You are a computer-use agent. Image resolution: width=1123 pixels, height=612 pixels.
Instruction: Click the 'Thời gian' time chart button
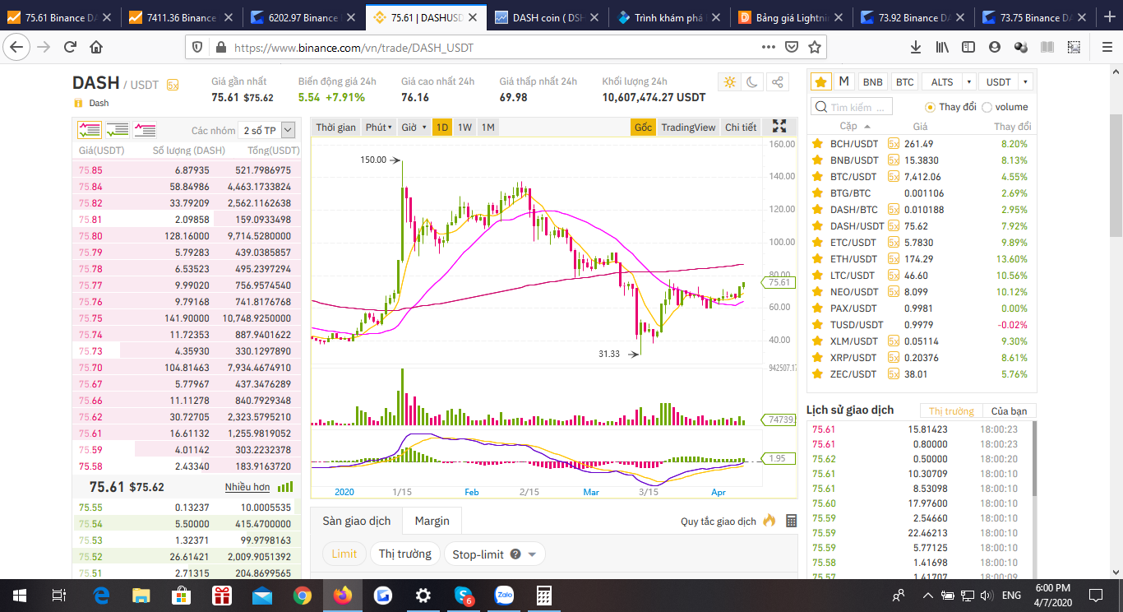click(x=336, y=127)
